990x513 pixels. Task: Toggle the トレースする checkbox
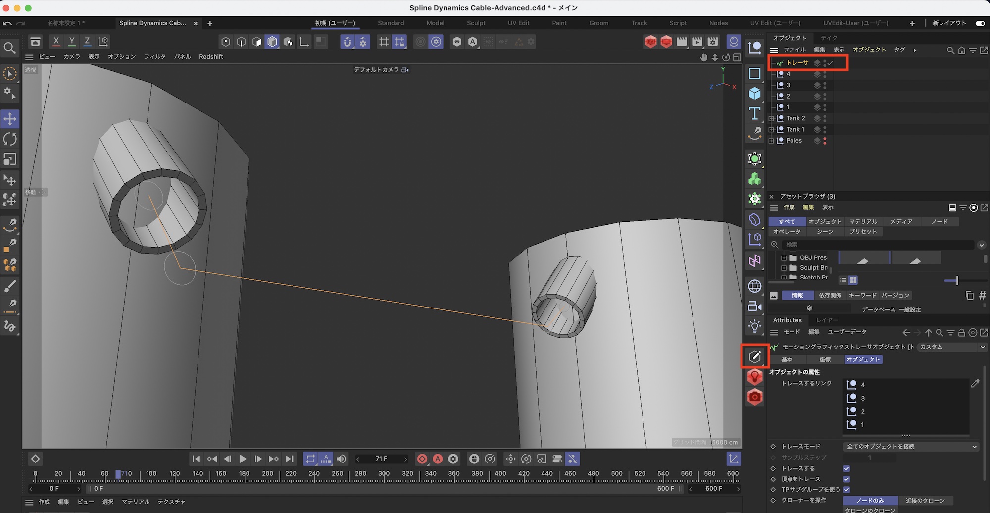pos(846,468)
